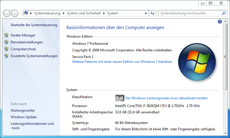The image size is (230, 138).
Task: Click the shield icon beside Remoteeinstellungen
Action: [x=6, y=42]
